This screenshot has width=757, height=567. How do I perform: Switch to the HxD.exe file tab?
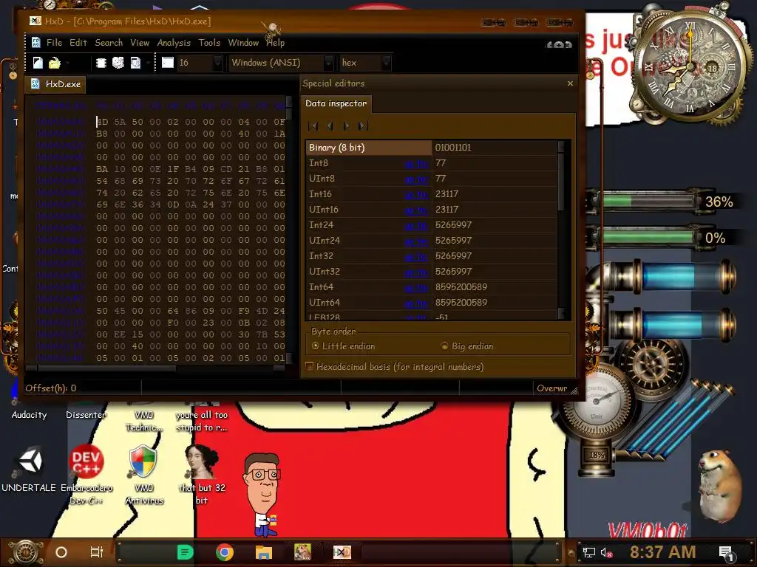(55, 84)
